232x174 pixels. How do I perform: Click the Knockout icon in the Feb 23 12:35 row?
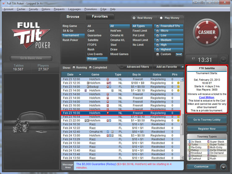click(88, 83)
